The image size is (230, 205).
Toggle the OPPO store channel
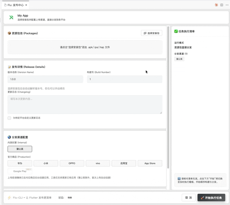click(x=72, y=163)
